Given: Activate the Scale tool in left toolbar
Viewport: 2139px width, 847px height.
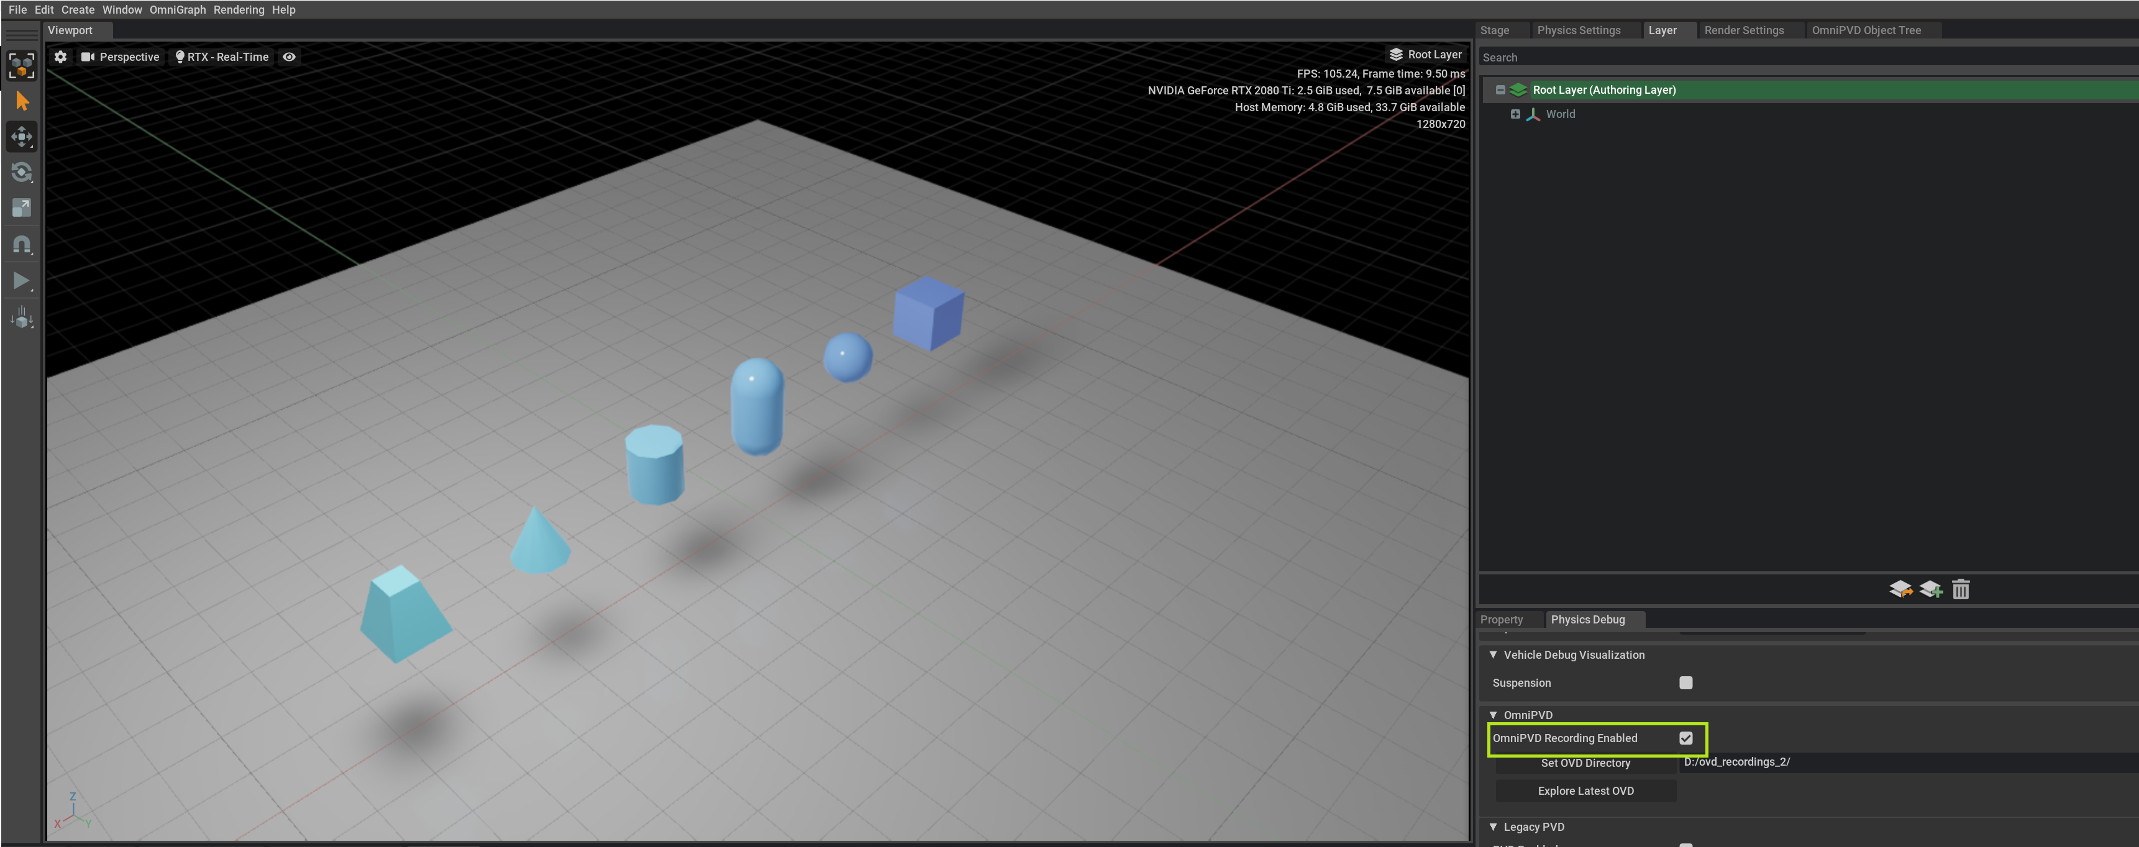Looking at the screenshot, I should [22, 208].
